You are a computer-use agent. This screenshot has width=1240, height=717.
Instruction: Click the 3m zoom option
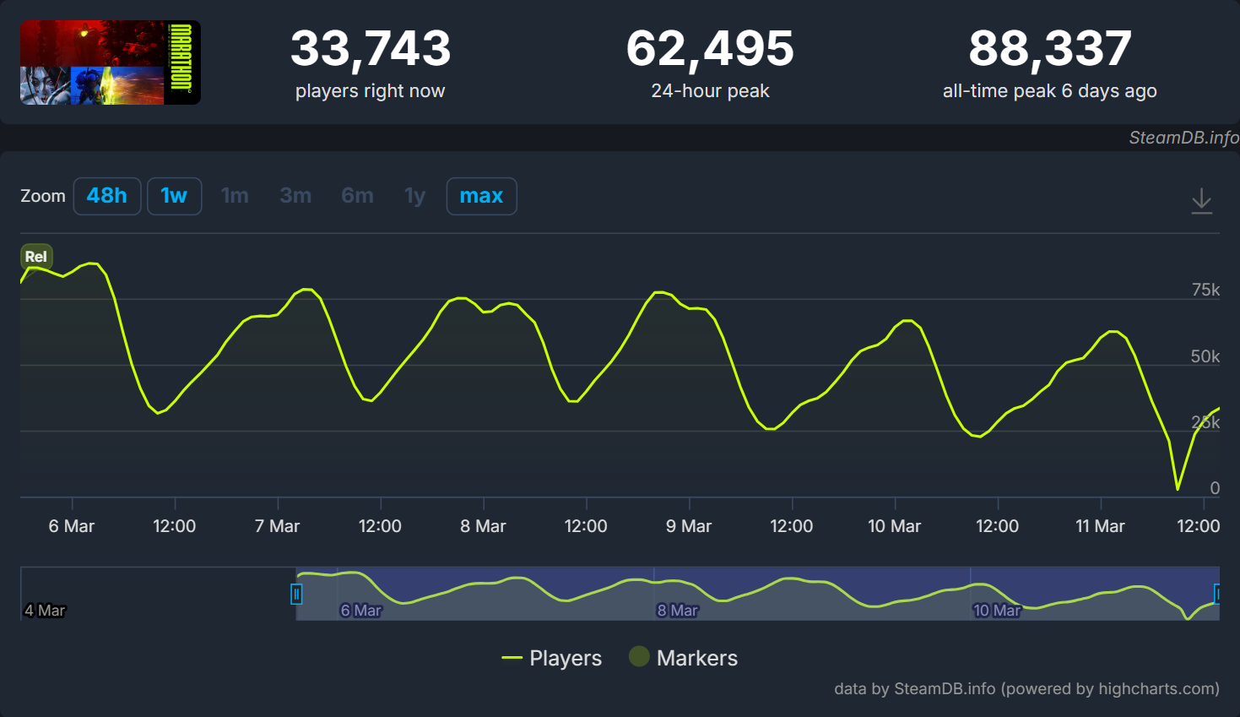[x=295, y=196]
